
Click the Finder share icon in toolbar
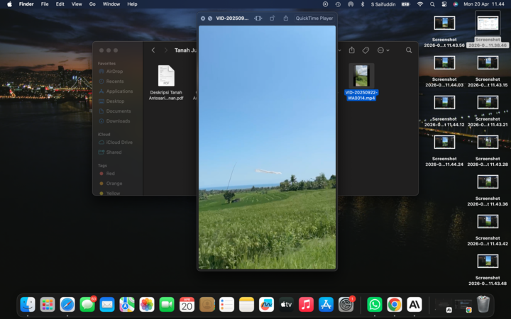tap(351, 50)
